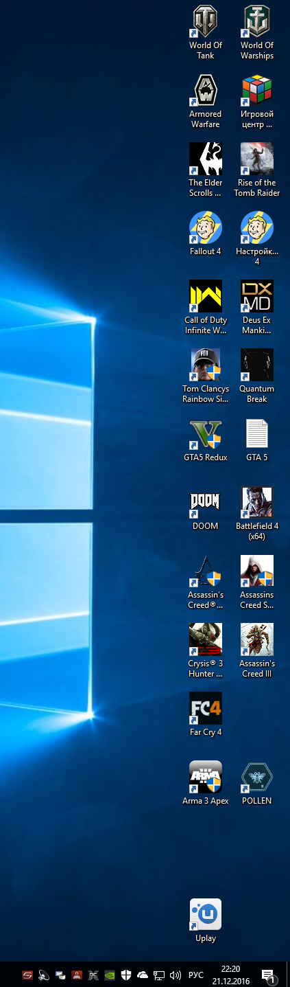290x987 pixels.
Task: Click the Assassins Creed S... shortcut
Action: (x=257, y=571)
